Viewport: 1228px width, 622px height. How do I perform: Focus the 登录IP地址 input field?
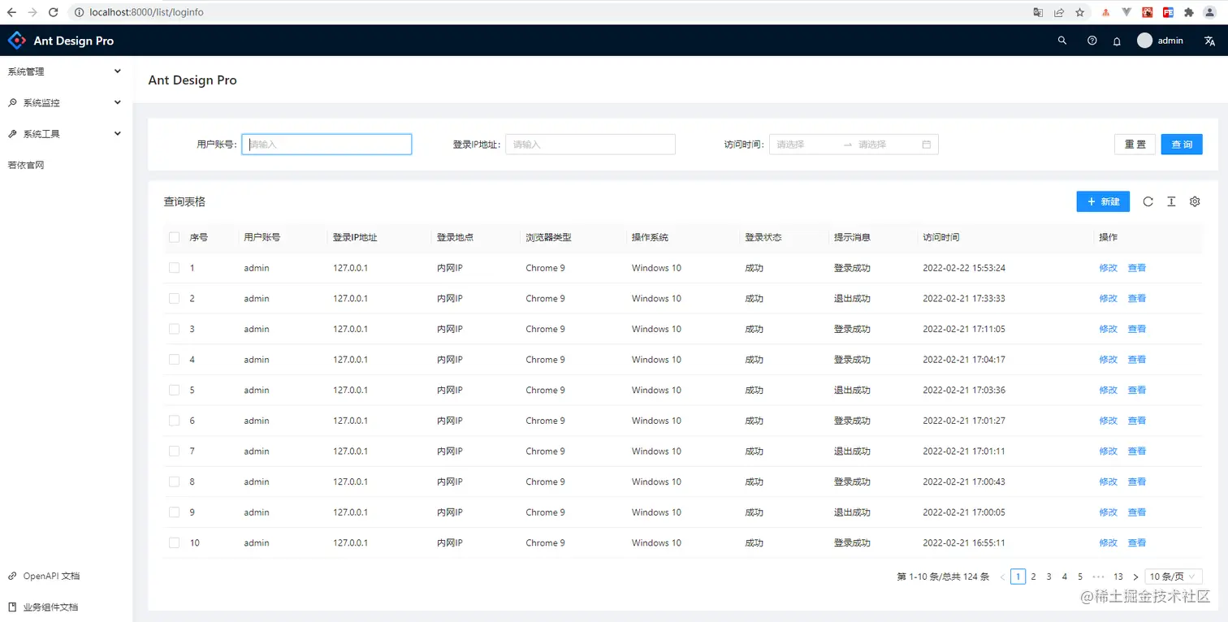[x=590, y=145]
